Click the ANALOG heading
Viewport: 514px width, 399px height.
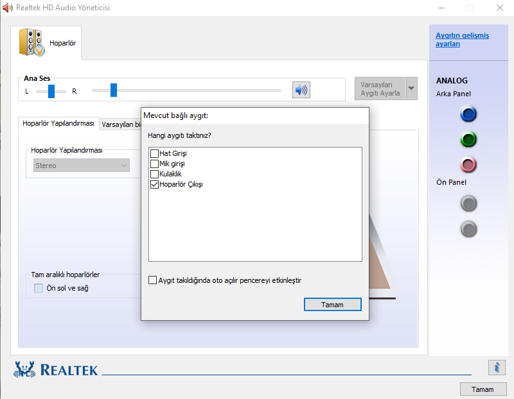point(452,81)
